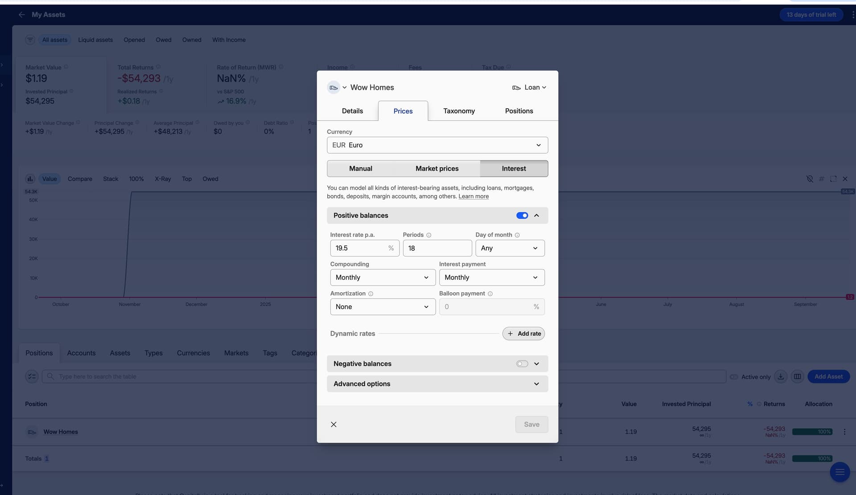Open the Learn more link
The width and height of the screenshot is (856, 495).
click(x=473, y=196)
